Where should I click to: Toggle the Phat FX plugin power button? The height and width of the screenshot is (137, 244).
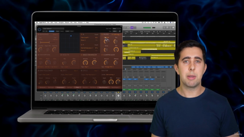click(39, 29)
